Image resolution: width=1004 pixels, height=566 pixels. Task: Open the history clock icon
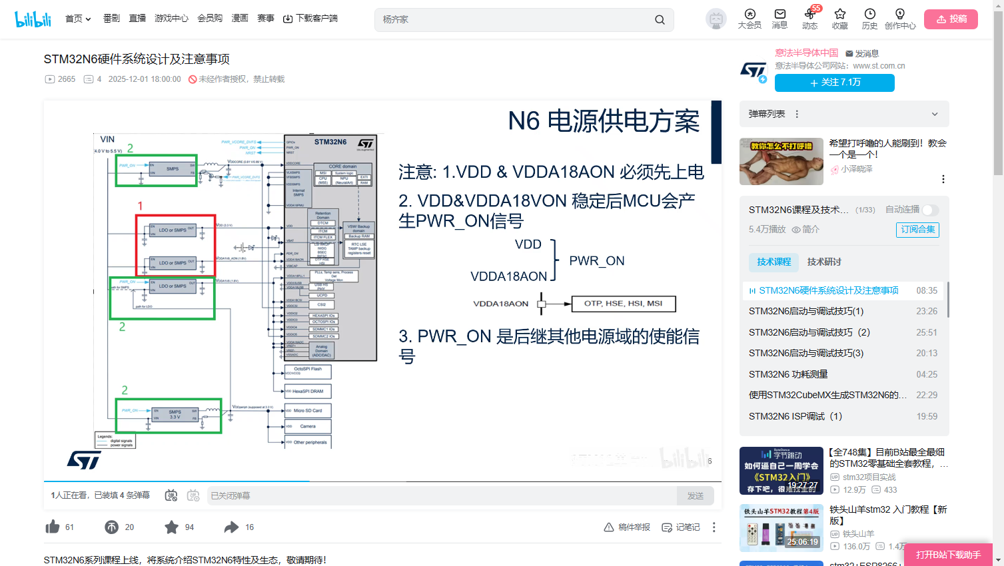coord(869,14)
